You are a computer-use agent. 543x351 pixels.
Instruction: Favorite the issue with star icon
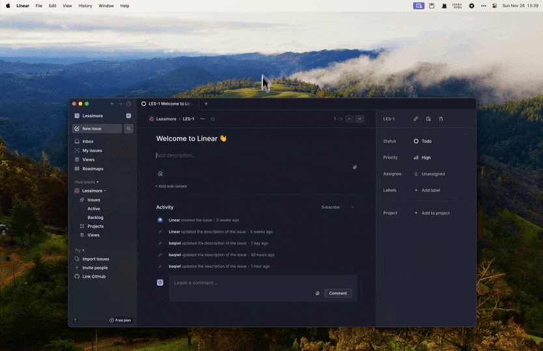[213, 119]
